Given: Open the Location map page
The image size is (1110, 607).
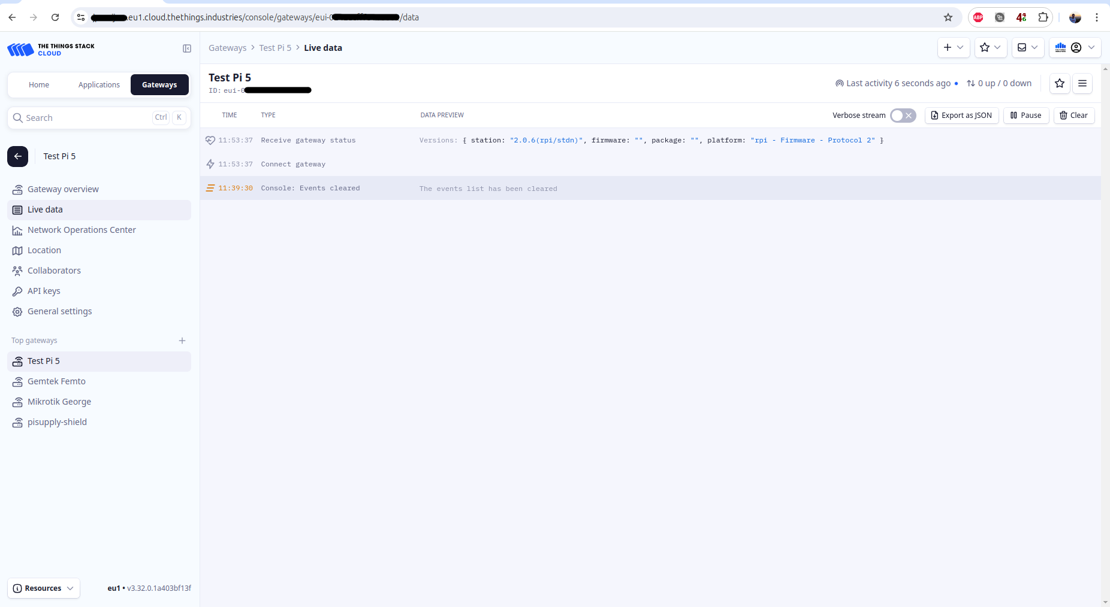Looking at the screenshot, I should pos(44,250).
